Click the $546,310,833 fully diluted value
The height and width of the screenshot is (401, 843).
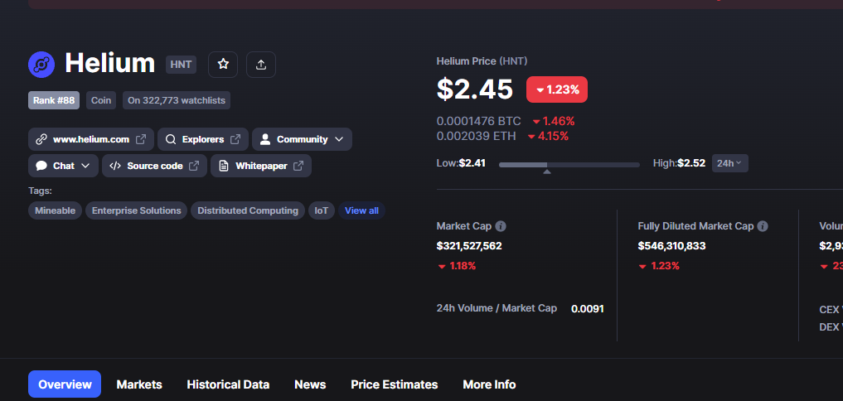(671, 246)
